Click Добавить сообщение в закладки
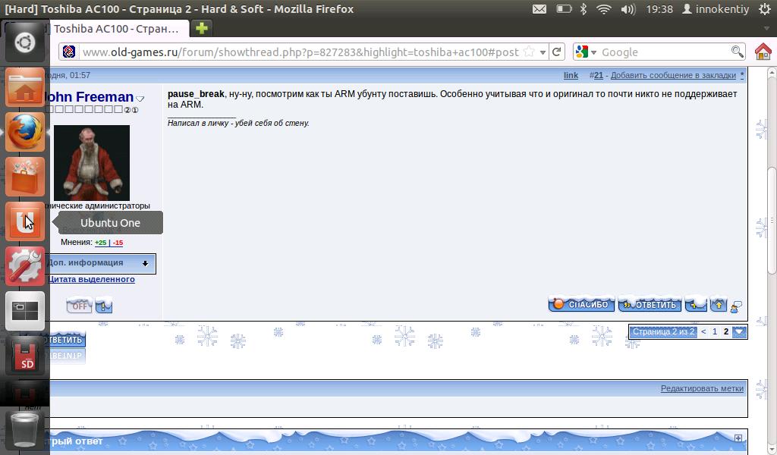The height and width of the screenshot is (455, 777). 673,75
